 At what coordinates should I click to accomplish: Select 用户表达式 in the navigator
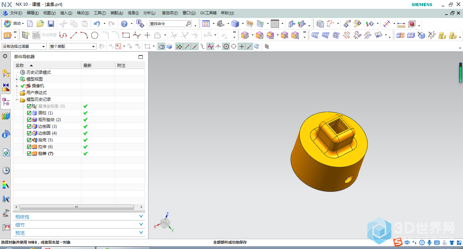click(37, 93)
